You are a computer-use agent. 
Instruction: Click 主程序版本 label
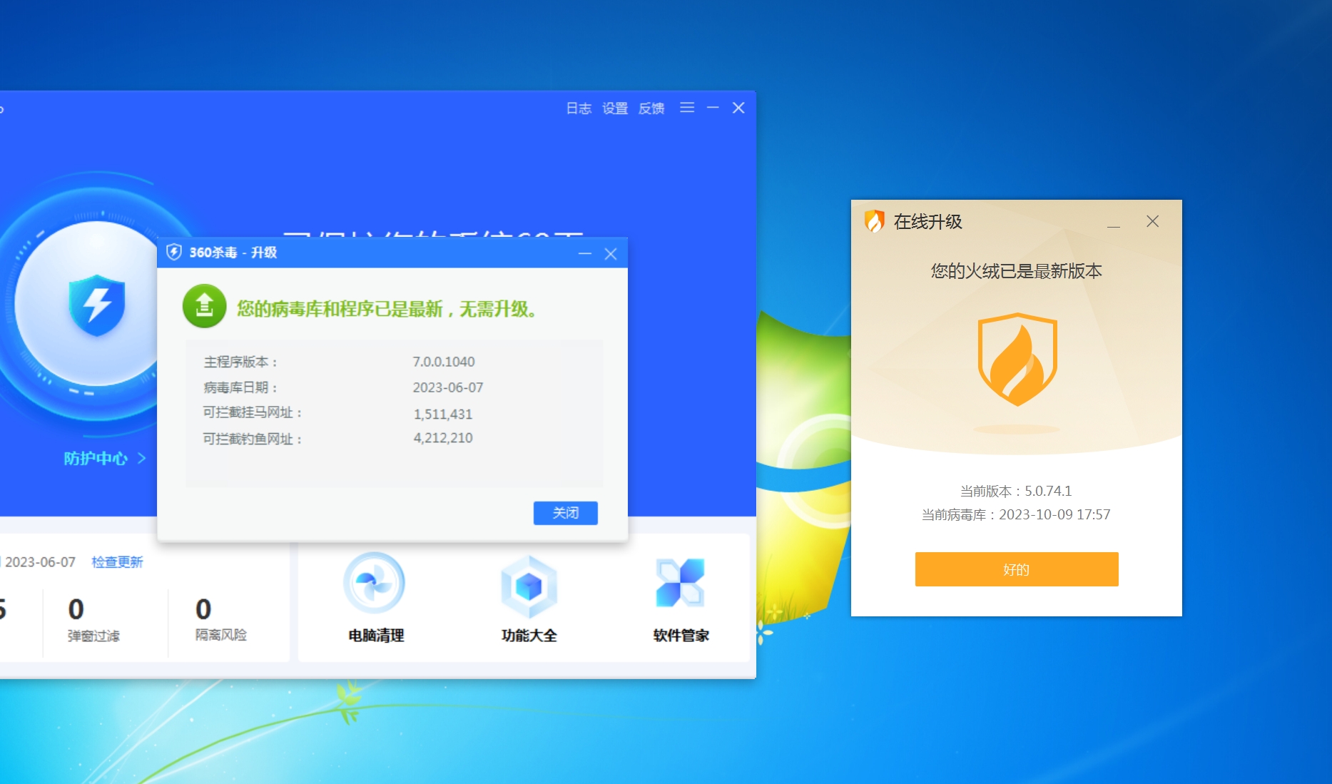pyautogui.click(x=240, y=362)
